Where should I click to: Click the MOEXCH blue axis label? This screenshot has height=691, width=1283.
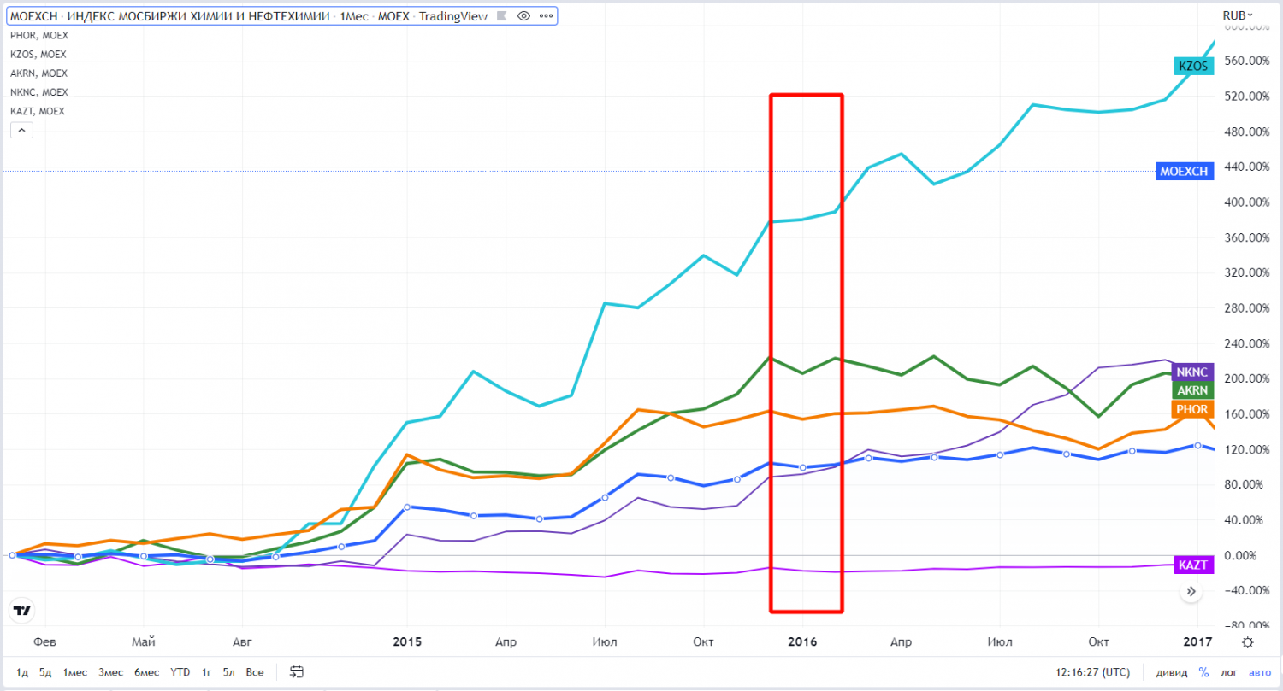1184,171
